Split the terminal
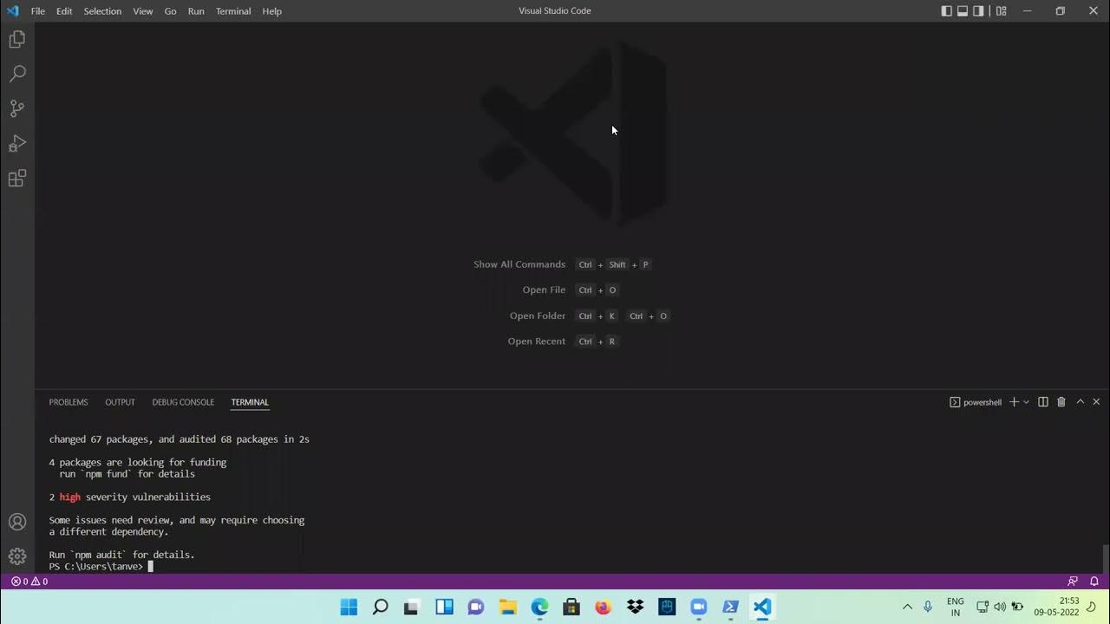Viewport: 1110px width, 624px height. (1043, 402)
